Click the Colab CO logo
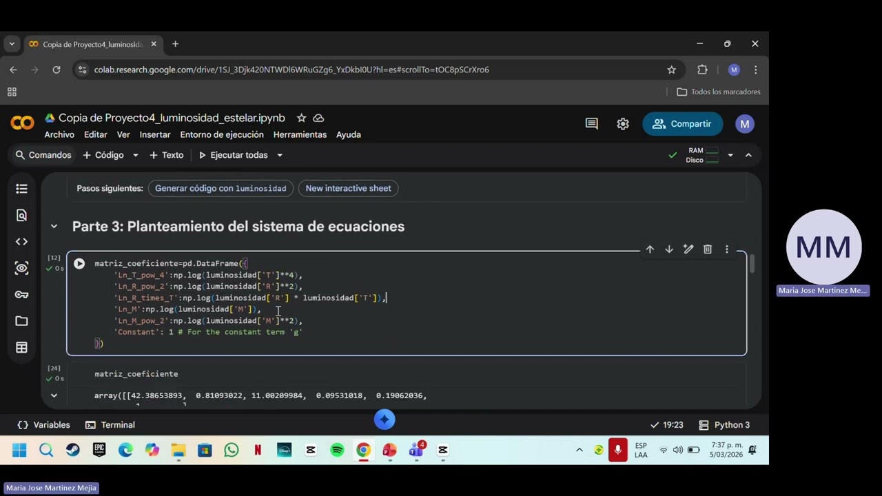This screenshot has width=882, height=496. point(22,123)
